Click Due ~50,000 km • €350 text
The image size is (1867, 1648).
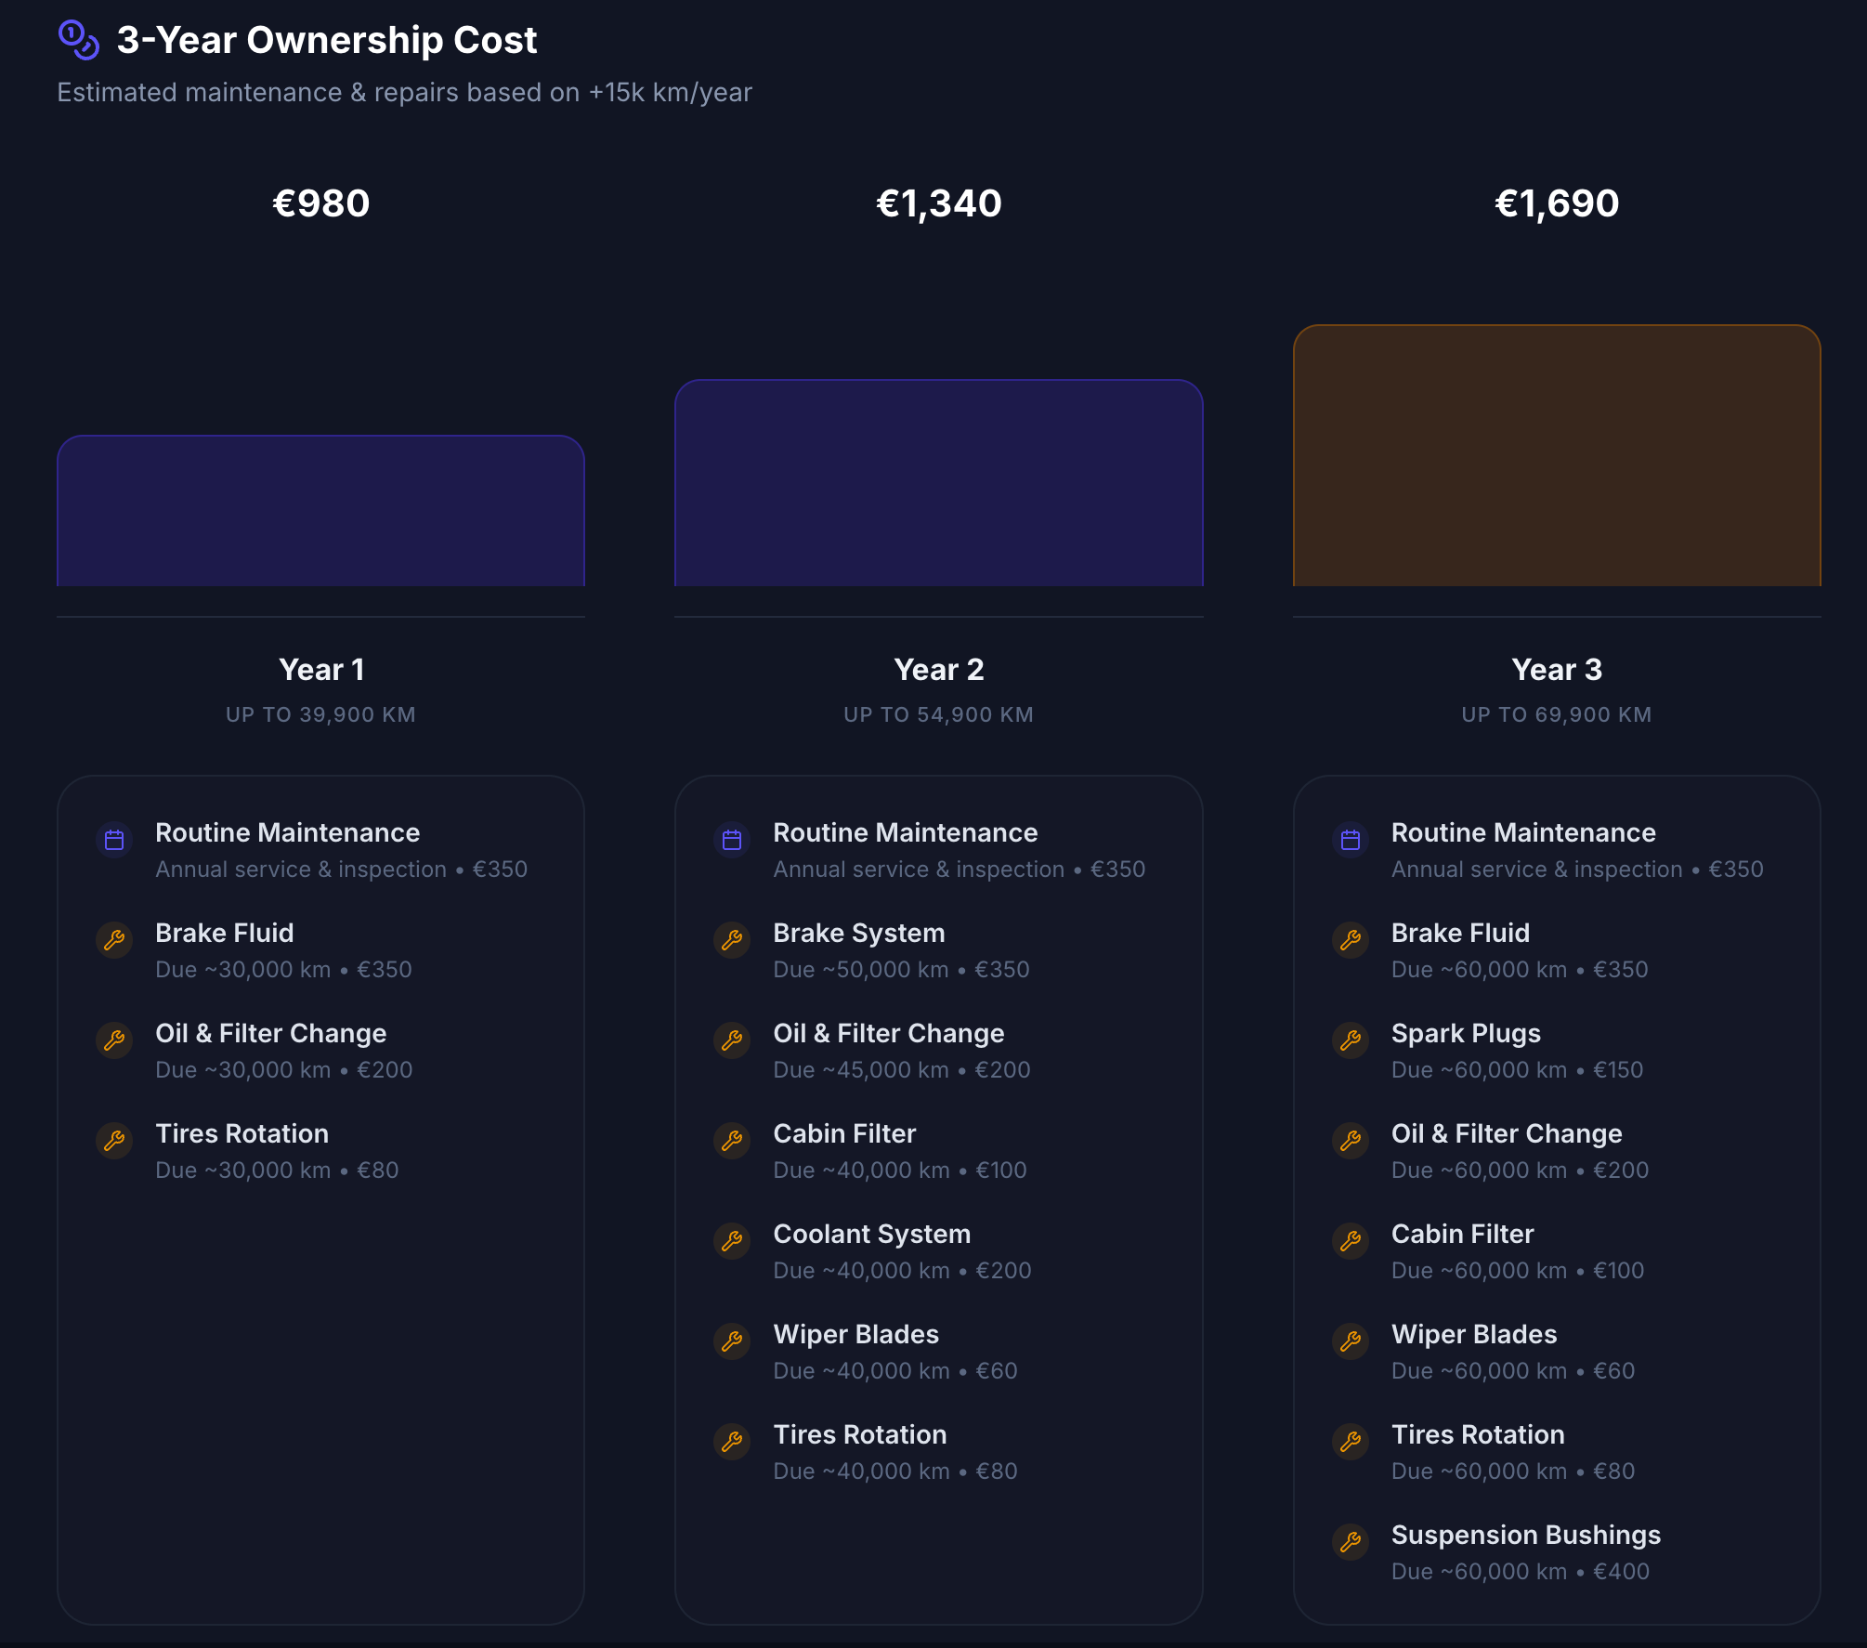[x=902, y=970]
